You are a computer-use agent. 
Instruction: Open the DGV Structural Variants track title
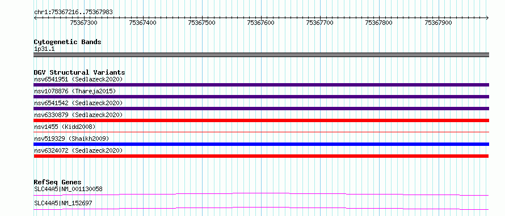(x=79, y=72)
